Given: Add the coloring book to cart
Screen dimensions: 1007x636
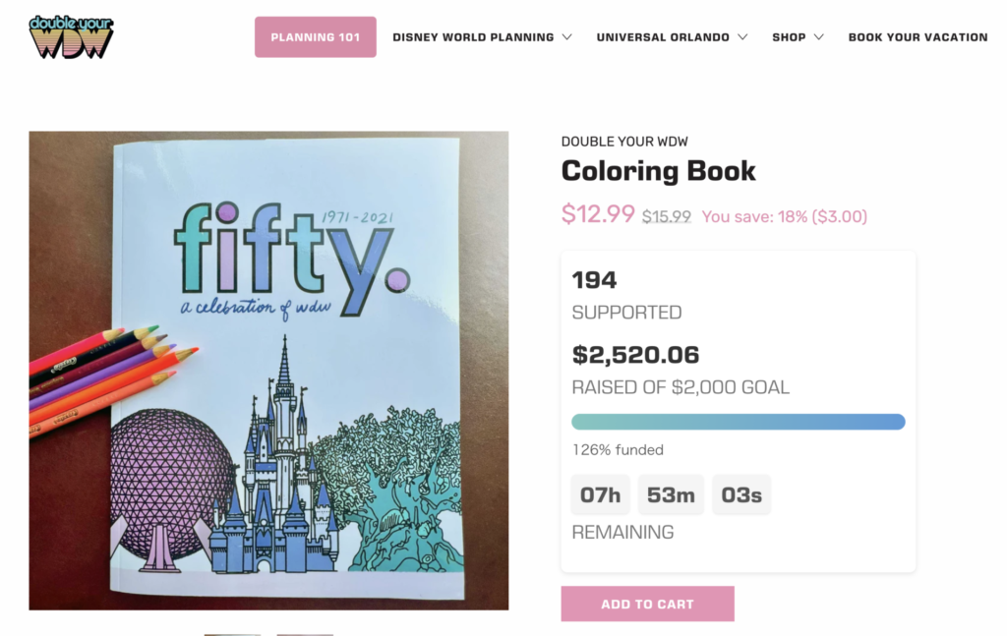Looking at the screenshot, I should coord(647,604).
